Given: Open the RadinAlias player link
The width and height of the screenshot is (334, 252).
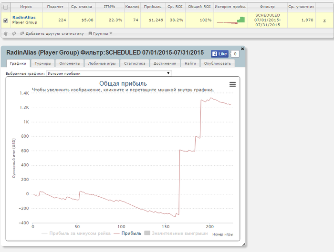Looking at the screenshot, I should pyautogui.click(x=24, y=18).
